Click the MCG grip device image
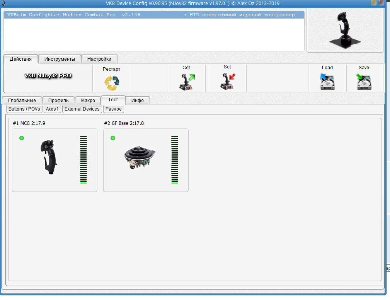 tap(49, 158)
